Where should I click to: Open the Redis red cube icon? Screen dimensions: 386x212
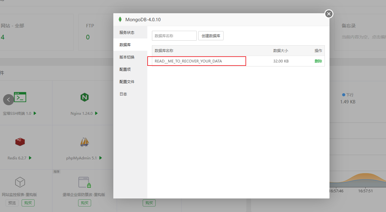tap(20, 142)
